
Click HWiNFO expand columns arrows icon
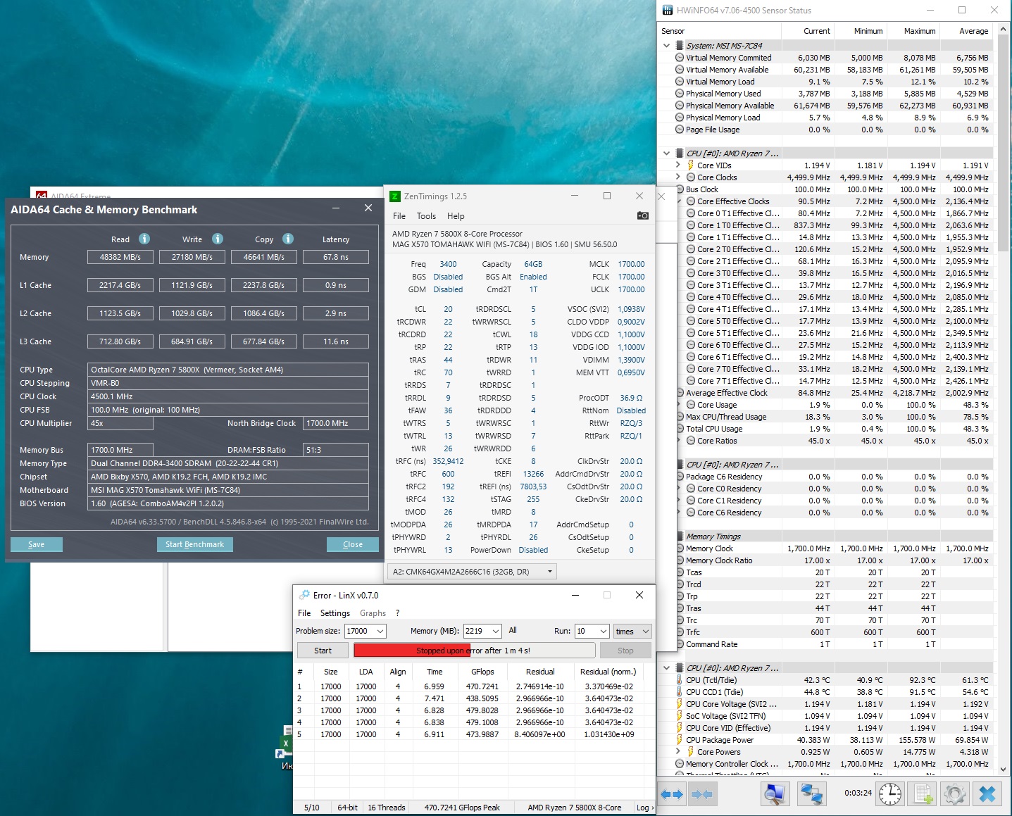click(673, 794)
